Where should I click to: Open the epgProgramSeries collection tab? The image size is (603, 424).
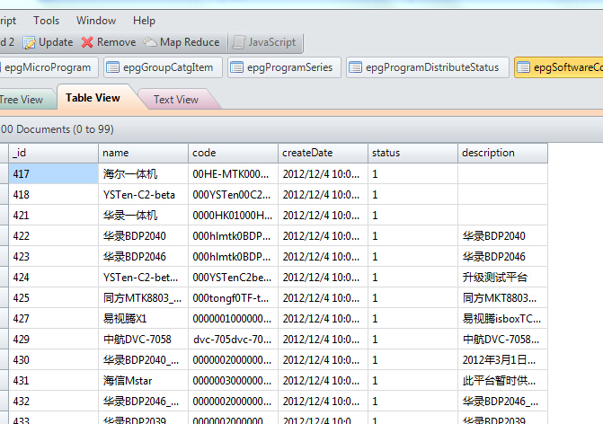pyautogui.click(x=284, y=67)
